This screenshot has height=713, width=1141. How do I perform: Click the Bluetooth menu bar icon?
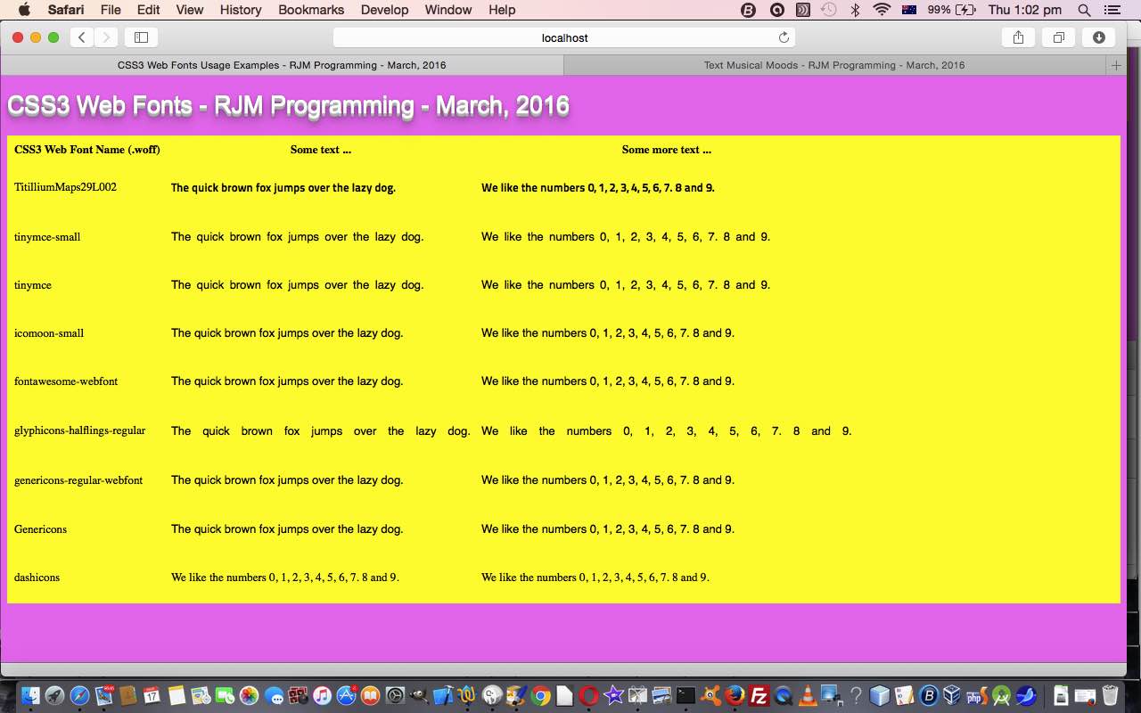point(855,10)
